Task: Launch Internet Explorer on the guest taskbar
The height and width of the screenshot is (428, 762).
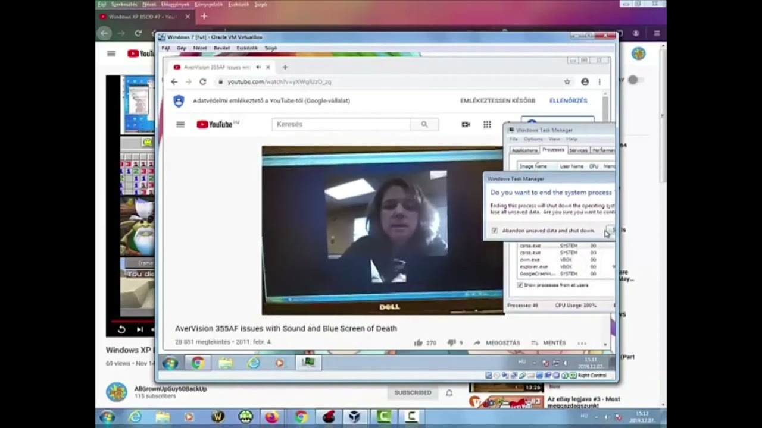Action: (x=254, y=363)
